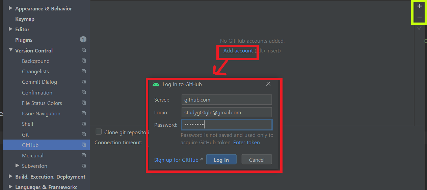Click the project-level icon beside GitHub

[x=84, y=145]
